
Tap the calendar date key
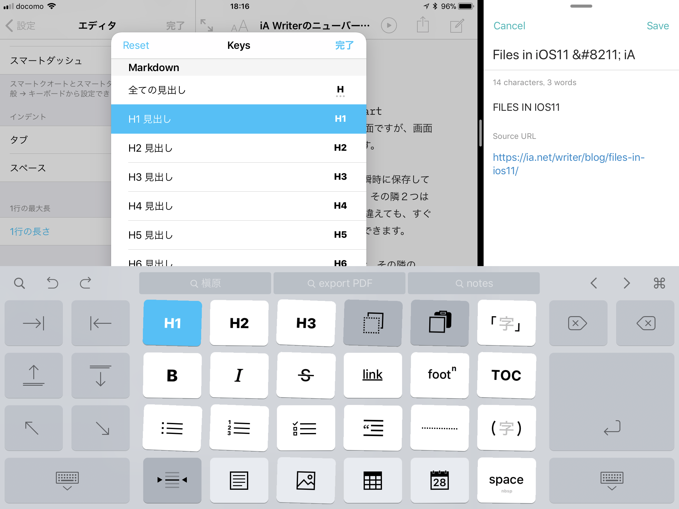pos(440,480)
